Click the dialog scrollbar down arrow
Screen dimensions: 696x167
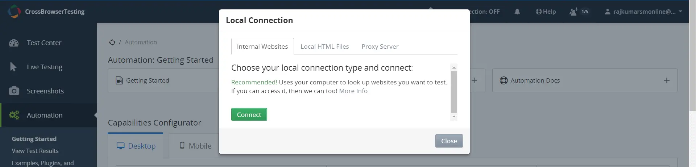(454, 117)
